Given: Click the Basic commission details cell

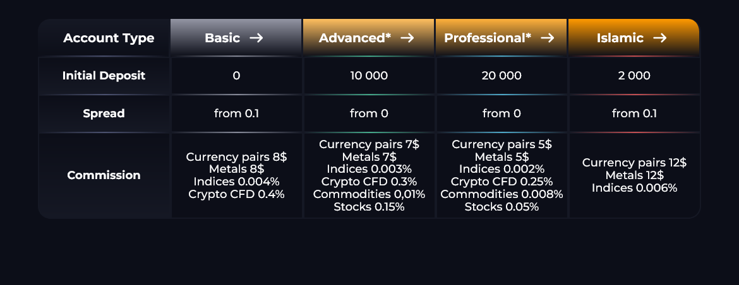Looking at the screenshot, I should click(x=236, y=175).
